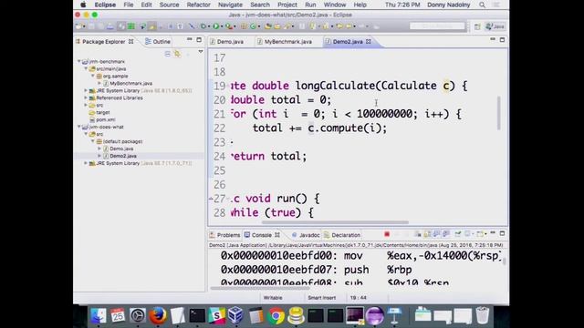The image size is (584, 328).
Task: Expand MyBenchmark.java in Package Explorer
Action: click(x=99, y=83)
